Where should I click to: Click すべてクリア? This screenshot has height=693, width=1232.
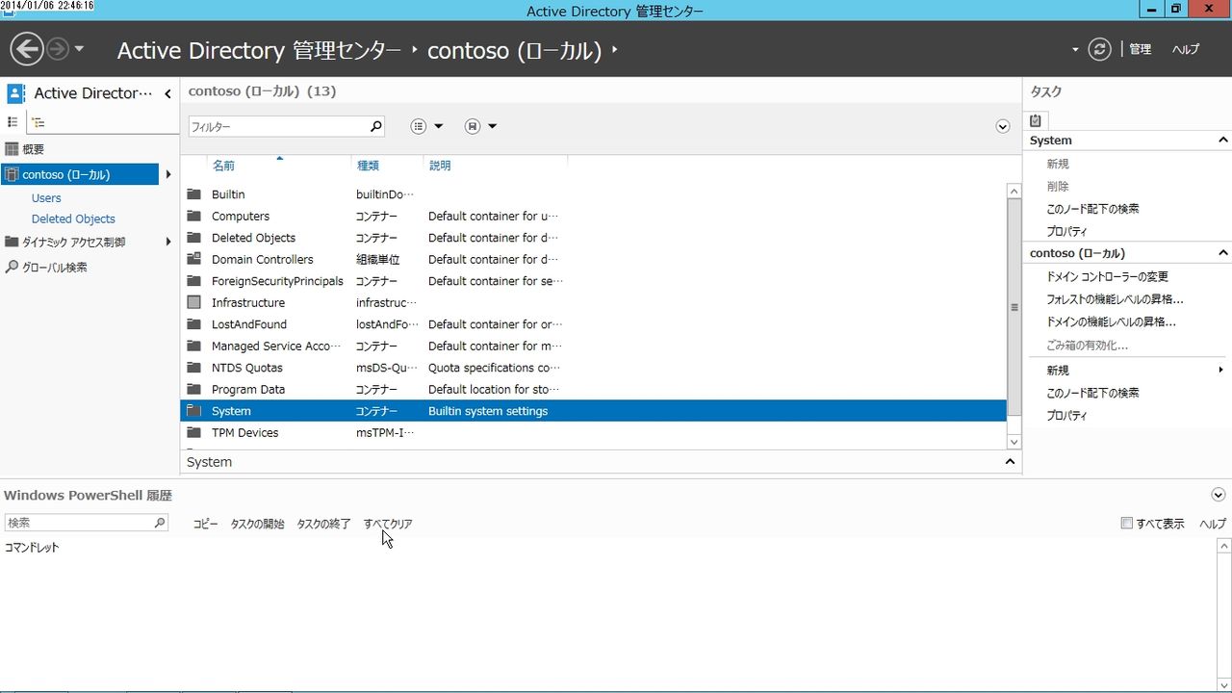point(388,524)
